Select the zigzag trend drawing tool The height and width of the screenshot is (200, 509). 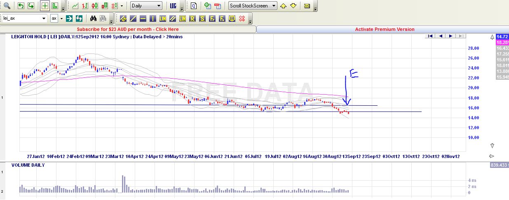point(123,19)
